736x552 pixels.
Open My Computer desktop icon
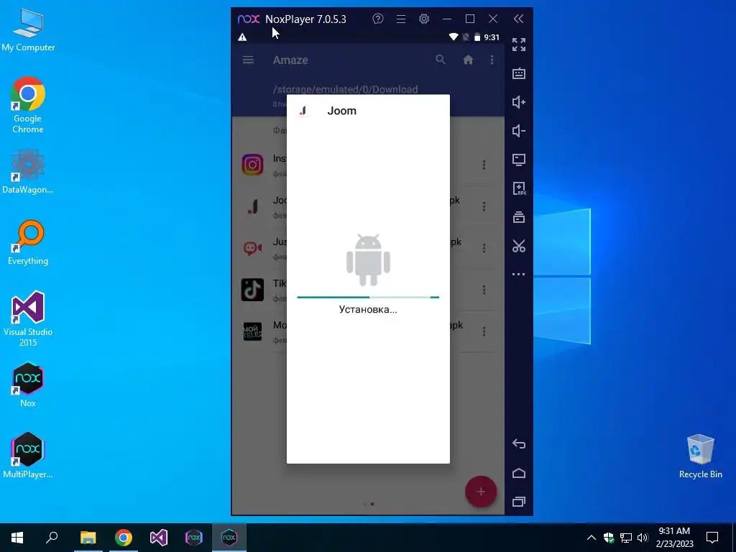(x=28, y=30)
